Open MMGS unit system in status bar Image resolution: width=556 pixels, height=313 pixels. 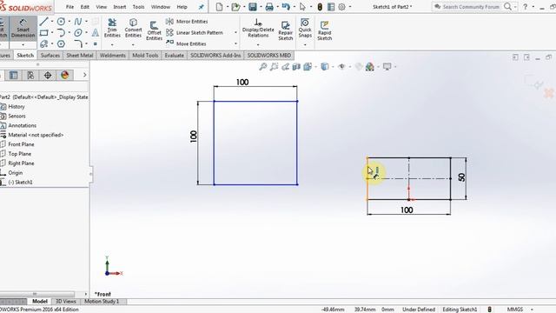click(x=515, y=310)
